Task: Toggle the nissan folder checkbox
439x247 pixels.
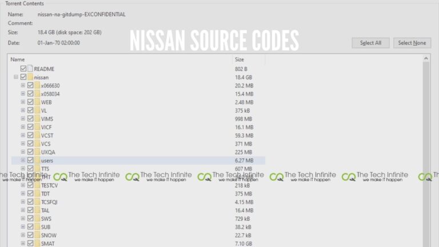Action: tap(23, 77)
